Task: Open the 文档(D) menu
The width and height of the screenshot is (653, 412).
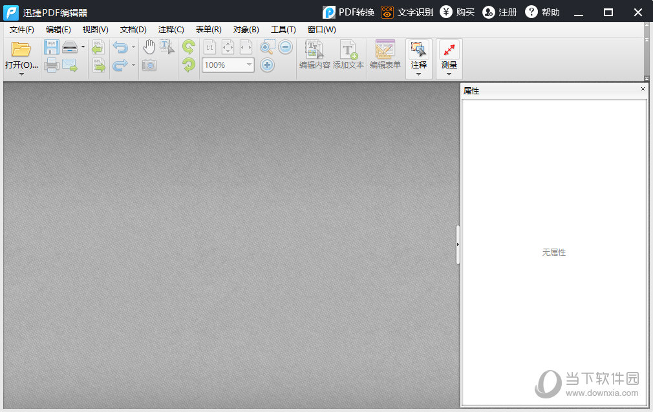Action: [x=133, y=30]
